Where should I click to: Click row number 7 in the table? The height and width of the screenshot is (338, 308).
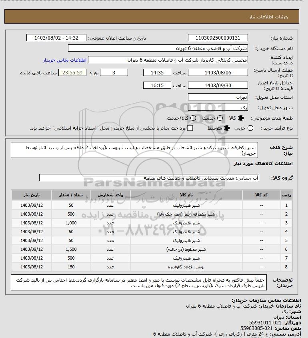(x=286, y=258)
